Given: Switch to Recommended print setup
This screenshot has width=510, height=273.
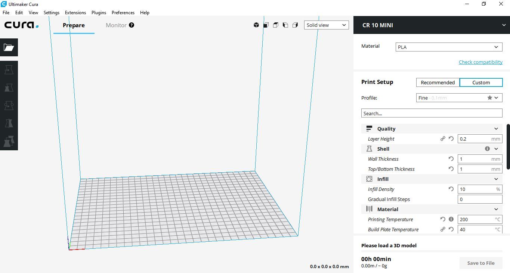Looking at the screenshot, I should pos(438,82).
